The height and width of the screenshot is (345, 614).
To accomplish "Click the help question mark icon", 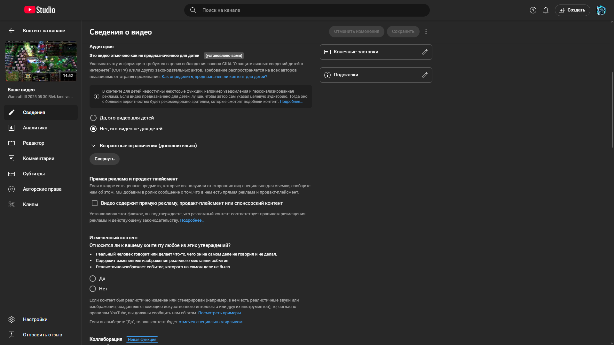I will click(533, 10).
